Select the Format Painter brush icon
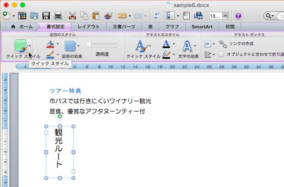The height and width of the screenshot is (187, 284). (108, 16)
